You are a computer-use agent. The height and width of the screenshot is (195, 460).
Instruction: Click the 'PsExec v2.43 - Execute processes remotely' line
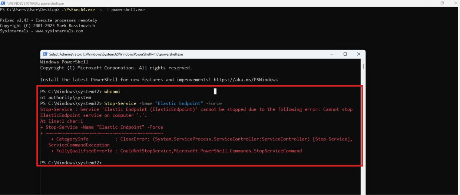click(x=49, y=20)
